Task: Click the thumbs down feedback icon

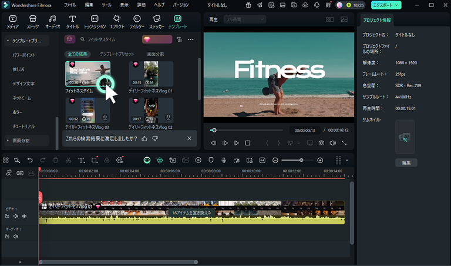Action: tap(155, 139)
